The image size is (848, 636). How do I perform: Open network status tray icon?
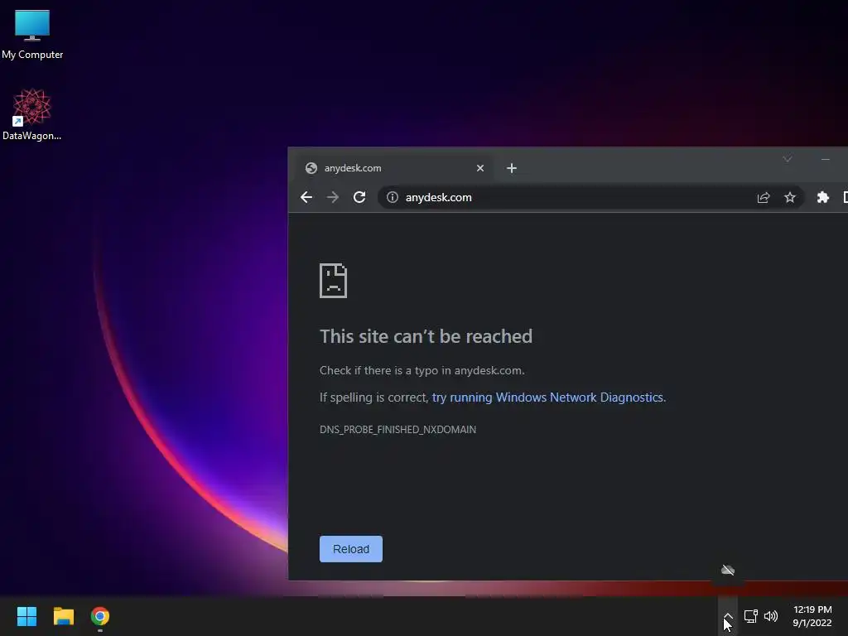750,616
